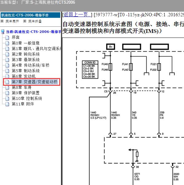Screen dimensions: 184x185
Task: Click the FU46 fuse label
Action: pyautogui.click(x=105, y=70)
